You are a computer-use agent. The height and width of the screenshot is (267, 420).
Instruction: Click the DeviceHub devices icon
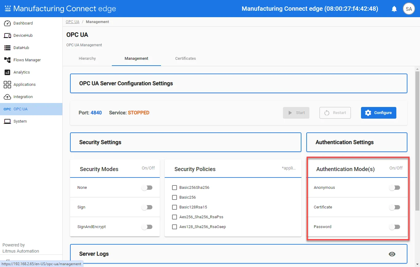tap(7, 36)
